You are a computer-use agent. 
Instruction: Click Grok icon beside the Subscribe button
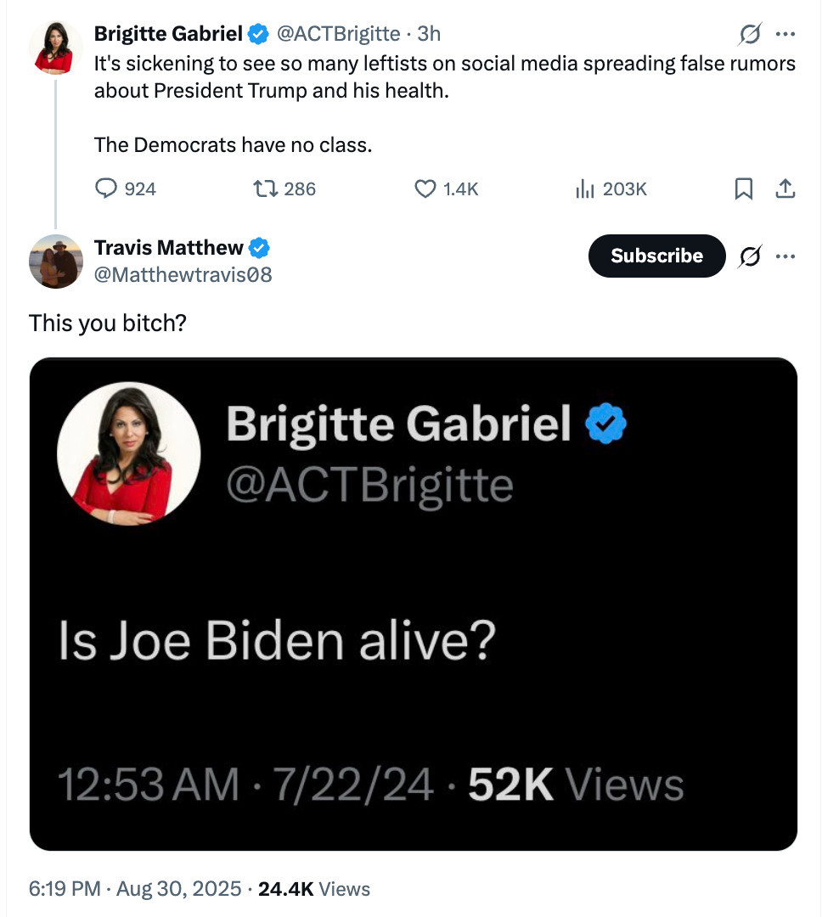(x=750, y=256)
